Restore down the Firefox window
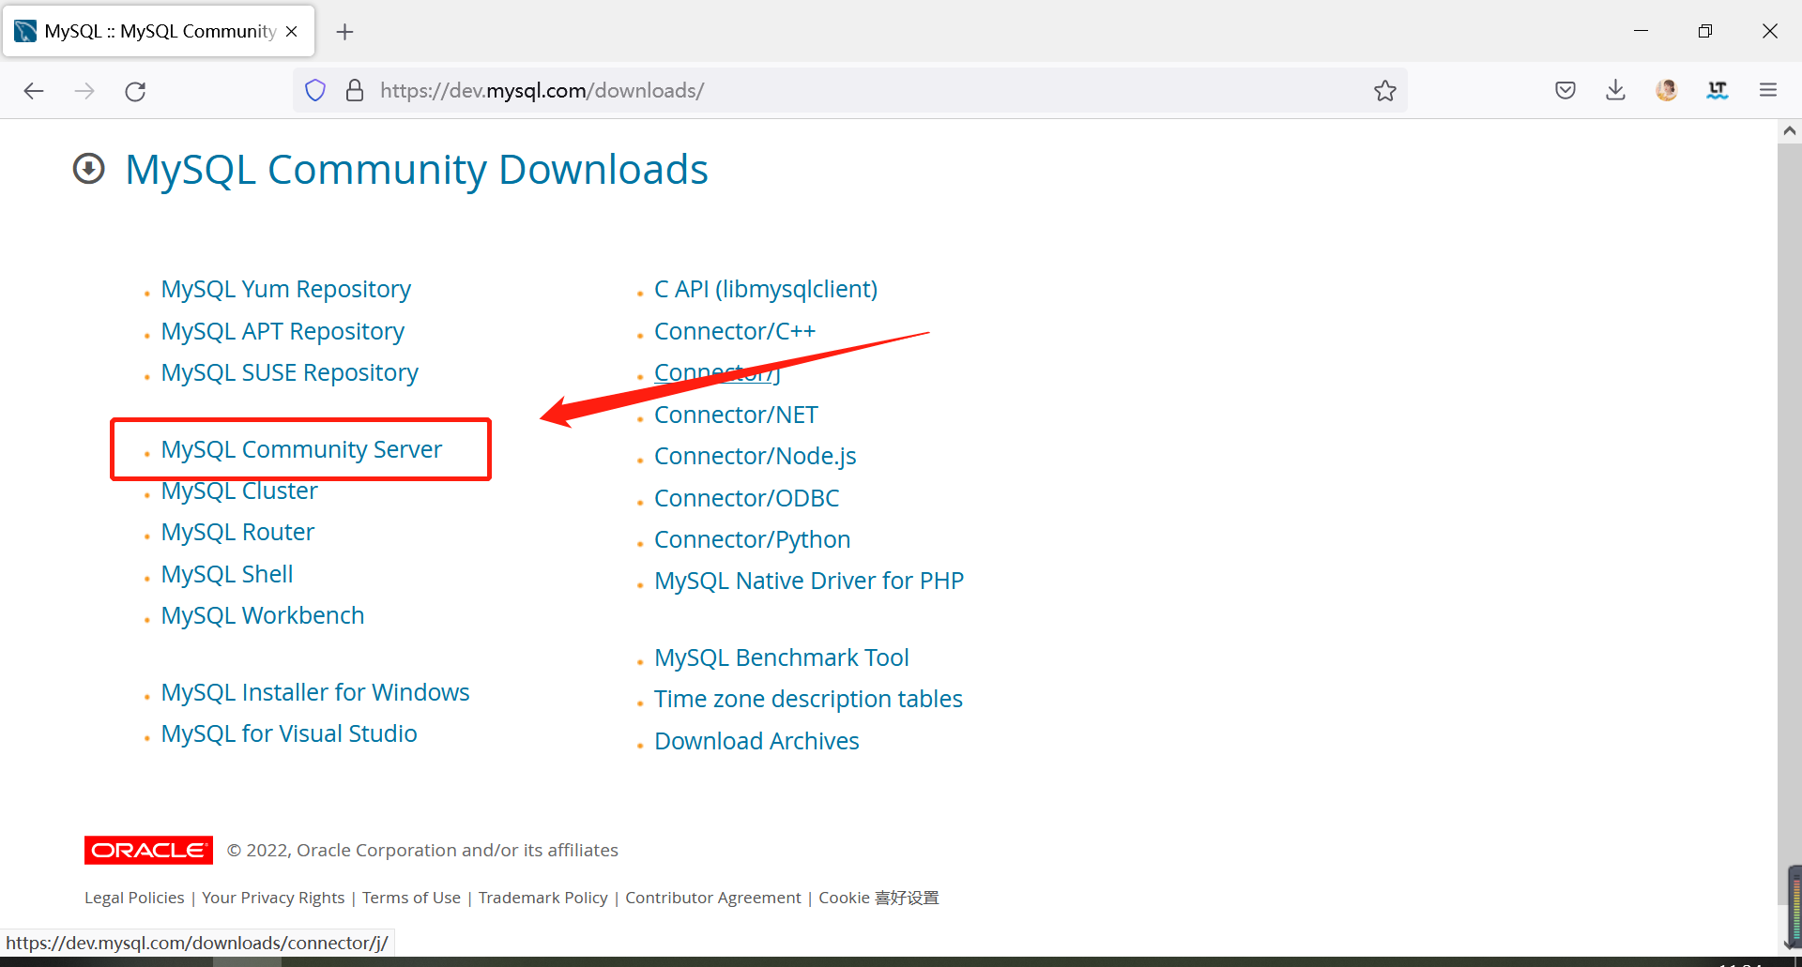Screen dimensions: 1802x967 1705,31
